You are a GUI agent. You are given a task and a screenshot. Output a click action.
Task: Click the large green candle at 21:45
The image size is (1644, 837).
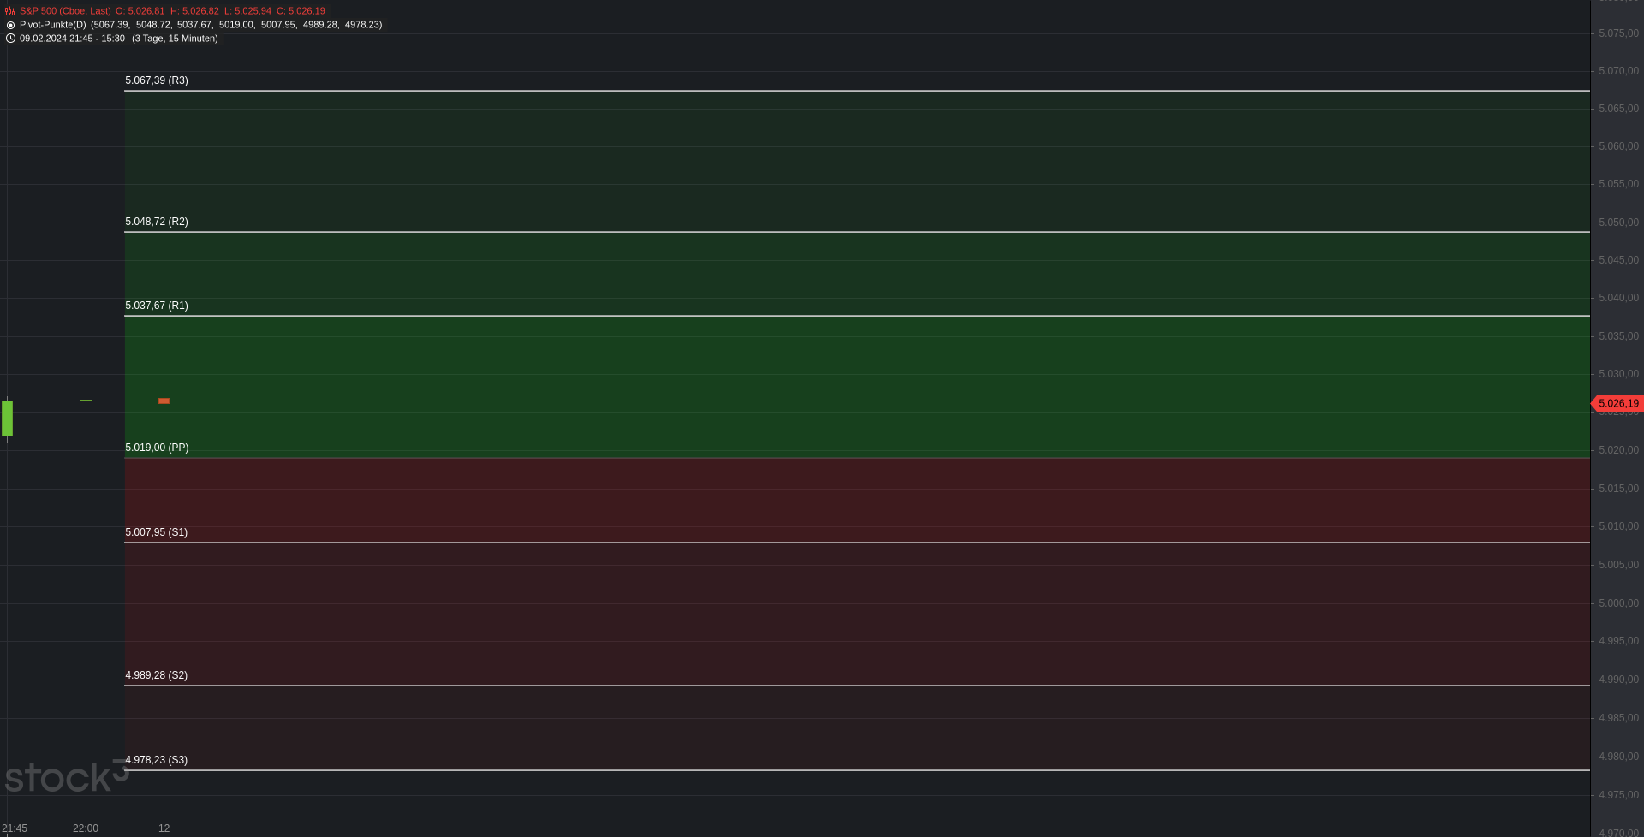click(x=8, y=418)
